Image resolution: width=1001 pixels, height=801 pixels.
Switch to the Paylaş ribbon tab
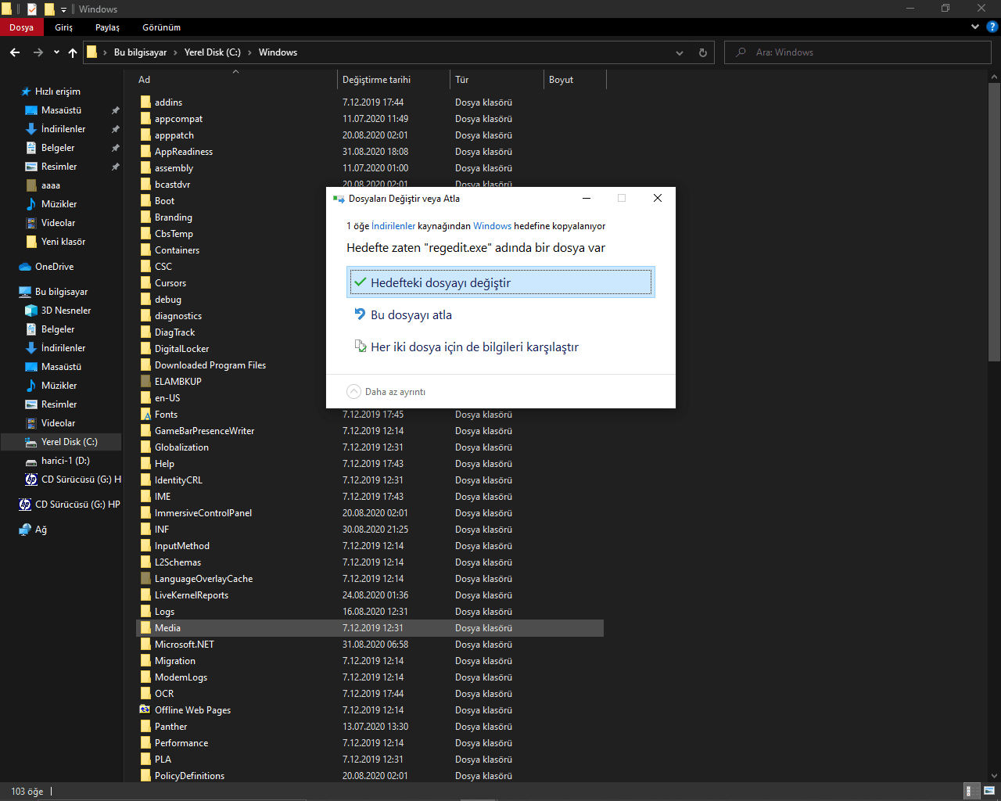coord(108,27)
